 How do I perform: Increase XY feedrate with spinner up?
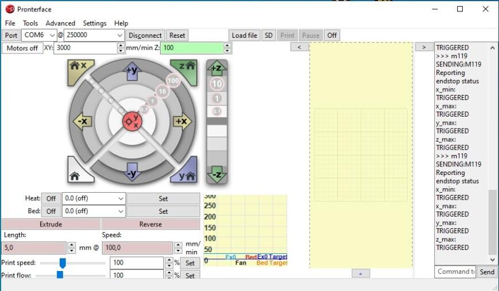coord(120,45)
